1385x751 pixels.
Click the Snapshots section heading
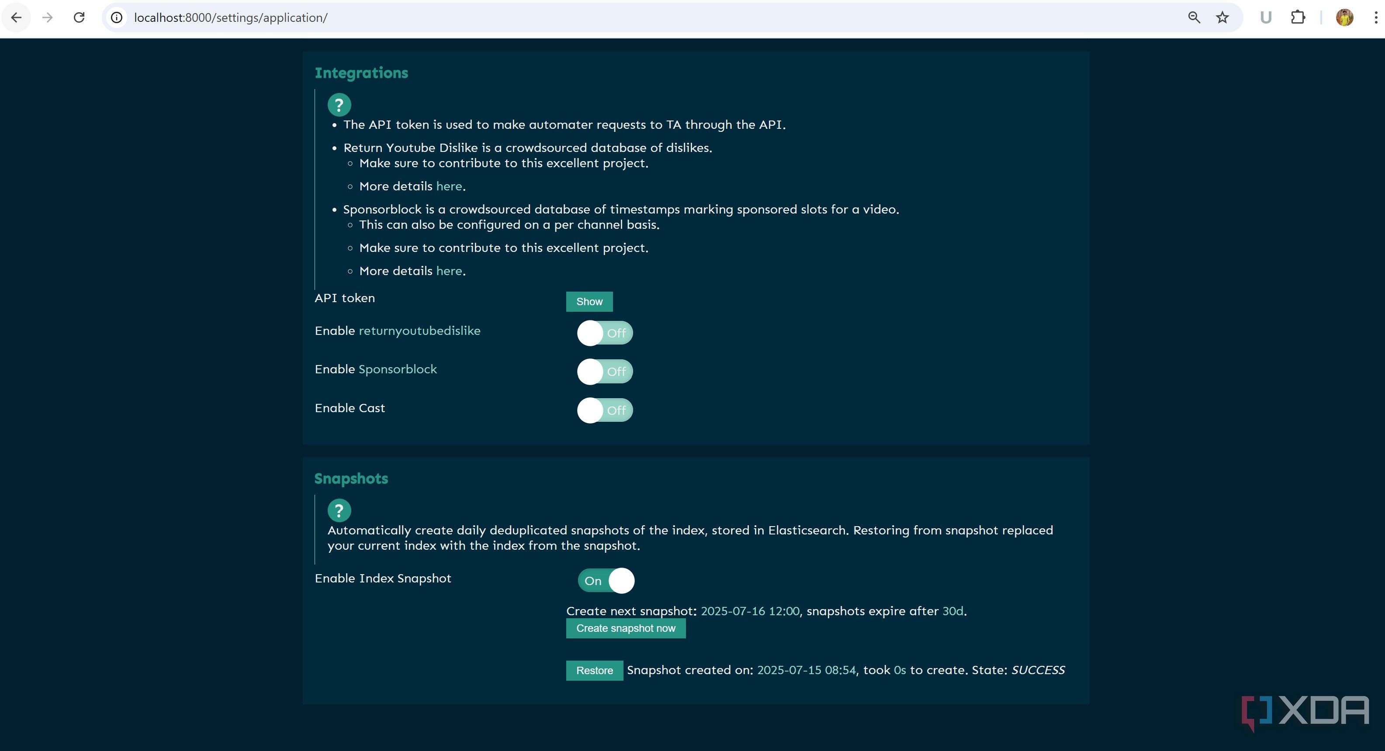(351, 479)
